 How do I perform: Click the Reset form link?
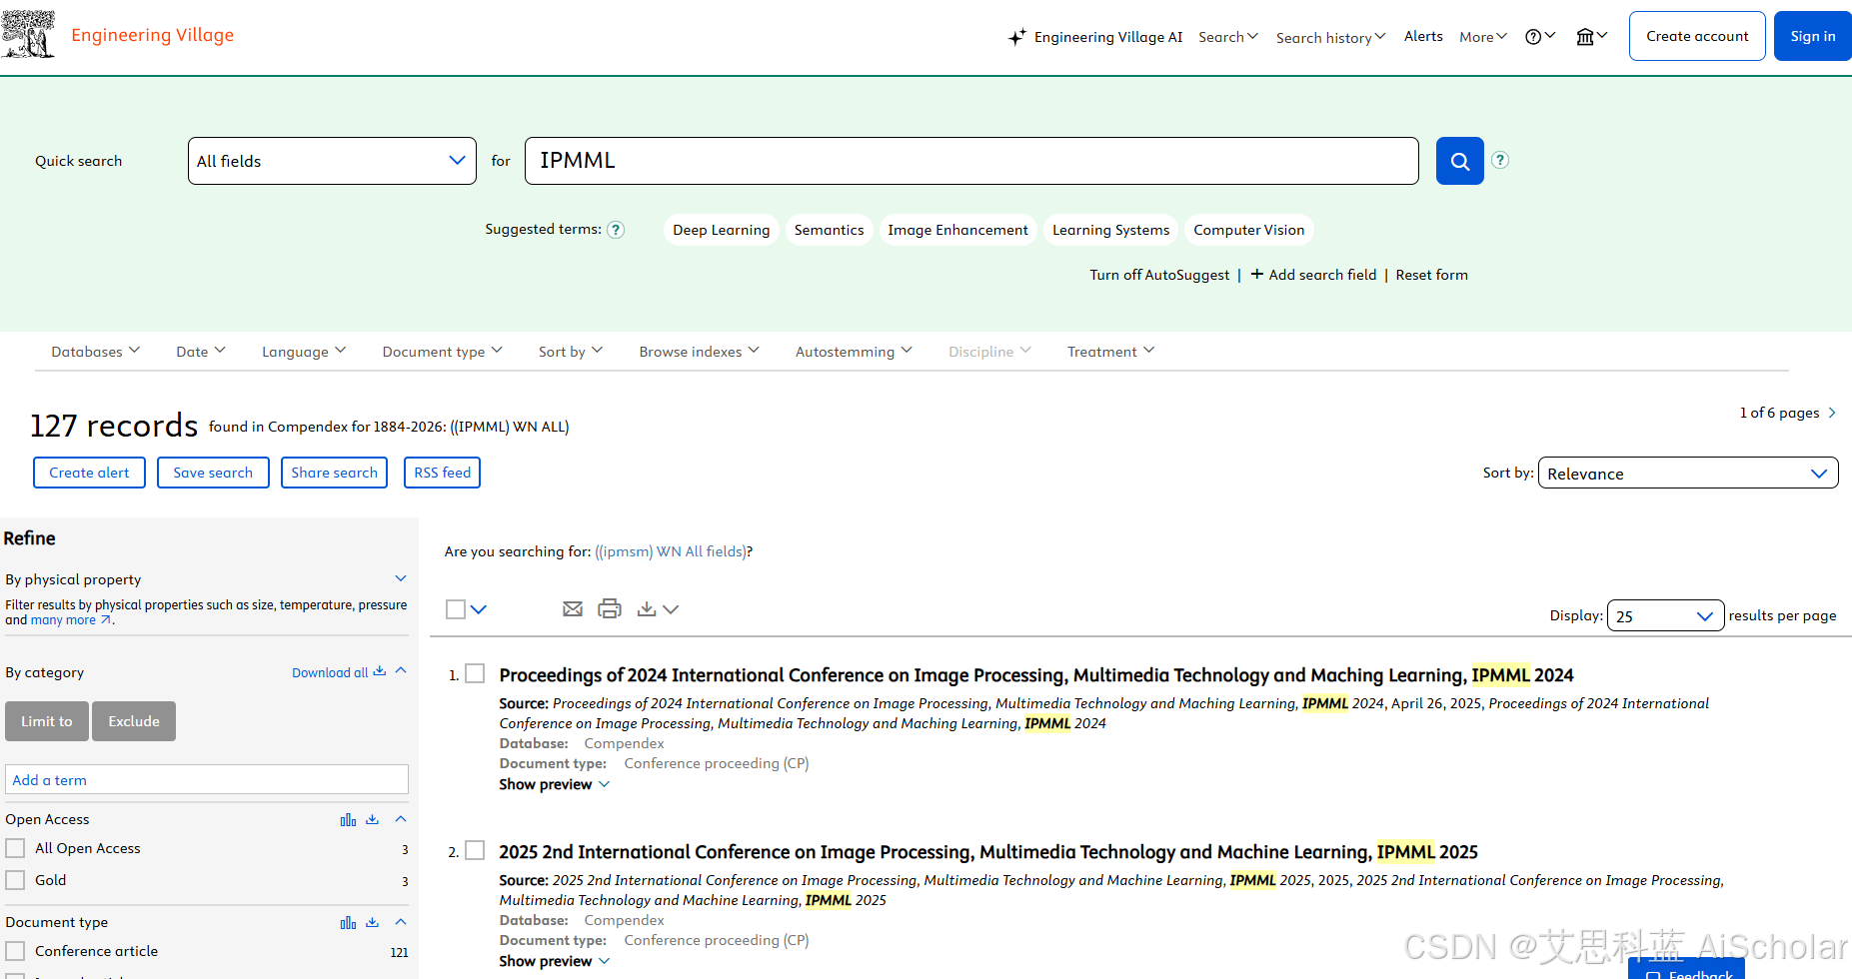point(1432,275)
